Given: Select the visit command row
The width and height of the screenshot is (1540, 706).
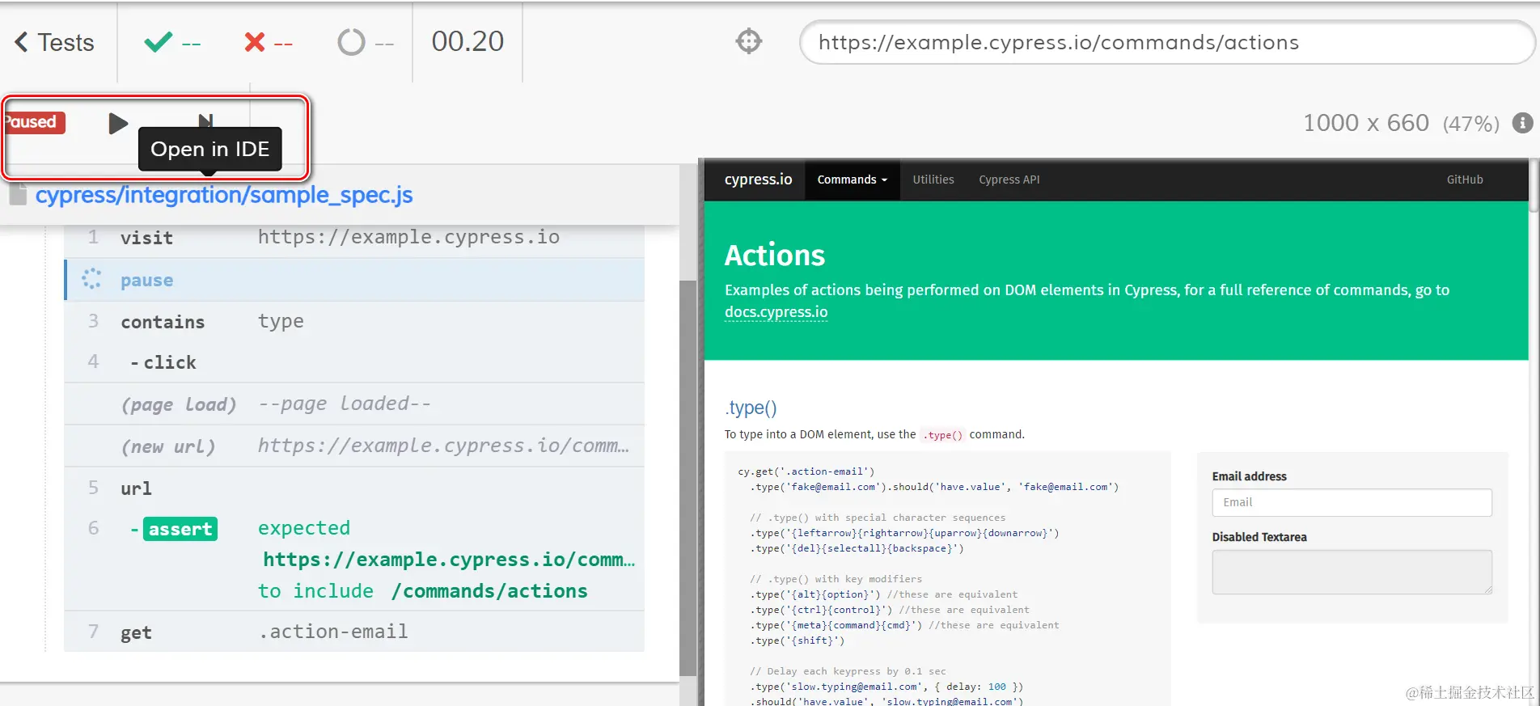Looking at the screenshot, I should [x=354, y=238].
